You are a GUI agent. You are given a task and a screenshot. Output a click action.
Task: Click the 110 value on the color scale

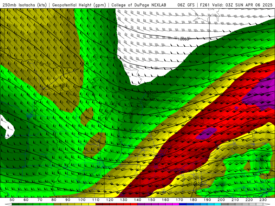(96, 200)
